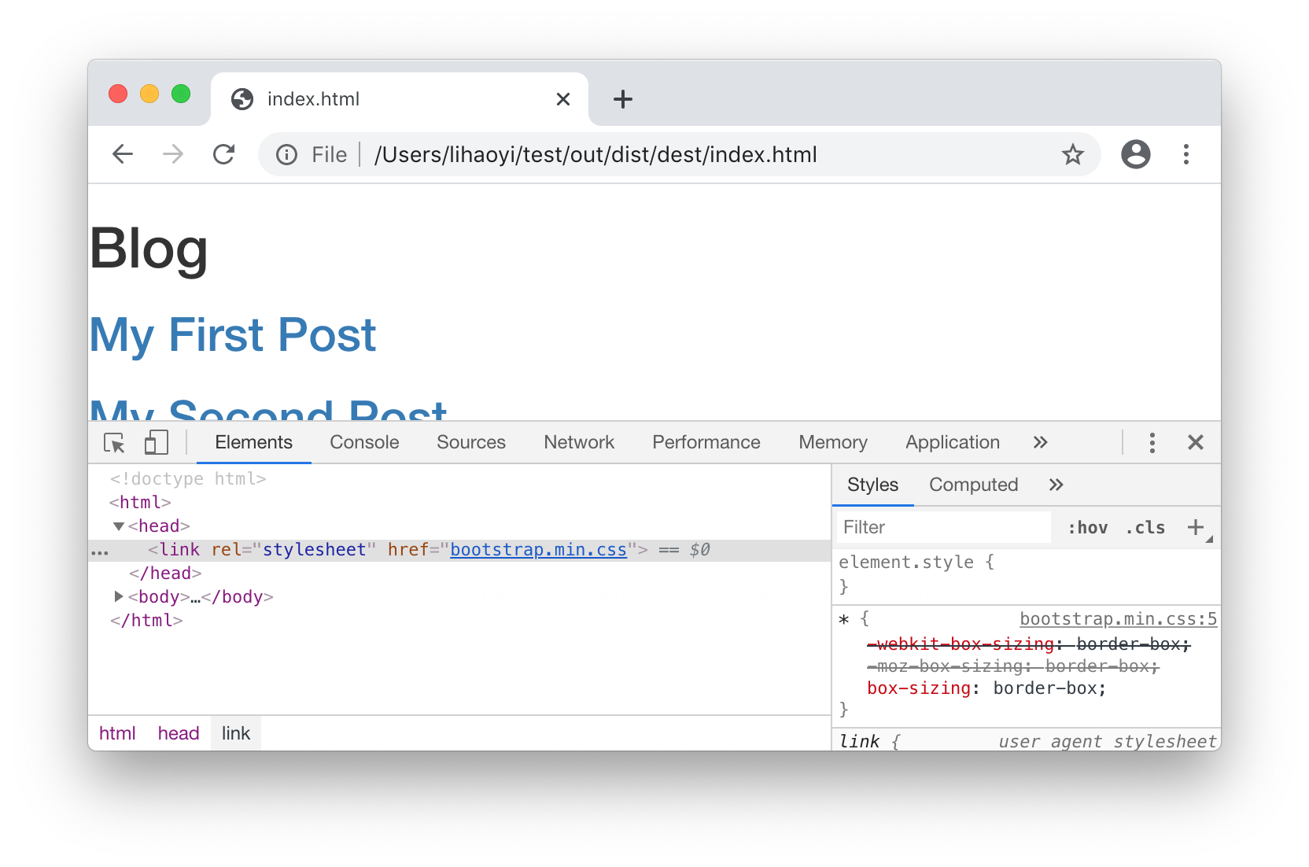Collapse the head element node
1309x867 pixels.
118,526
